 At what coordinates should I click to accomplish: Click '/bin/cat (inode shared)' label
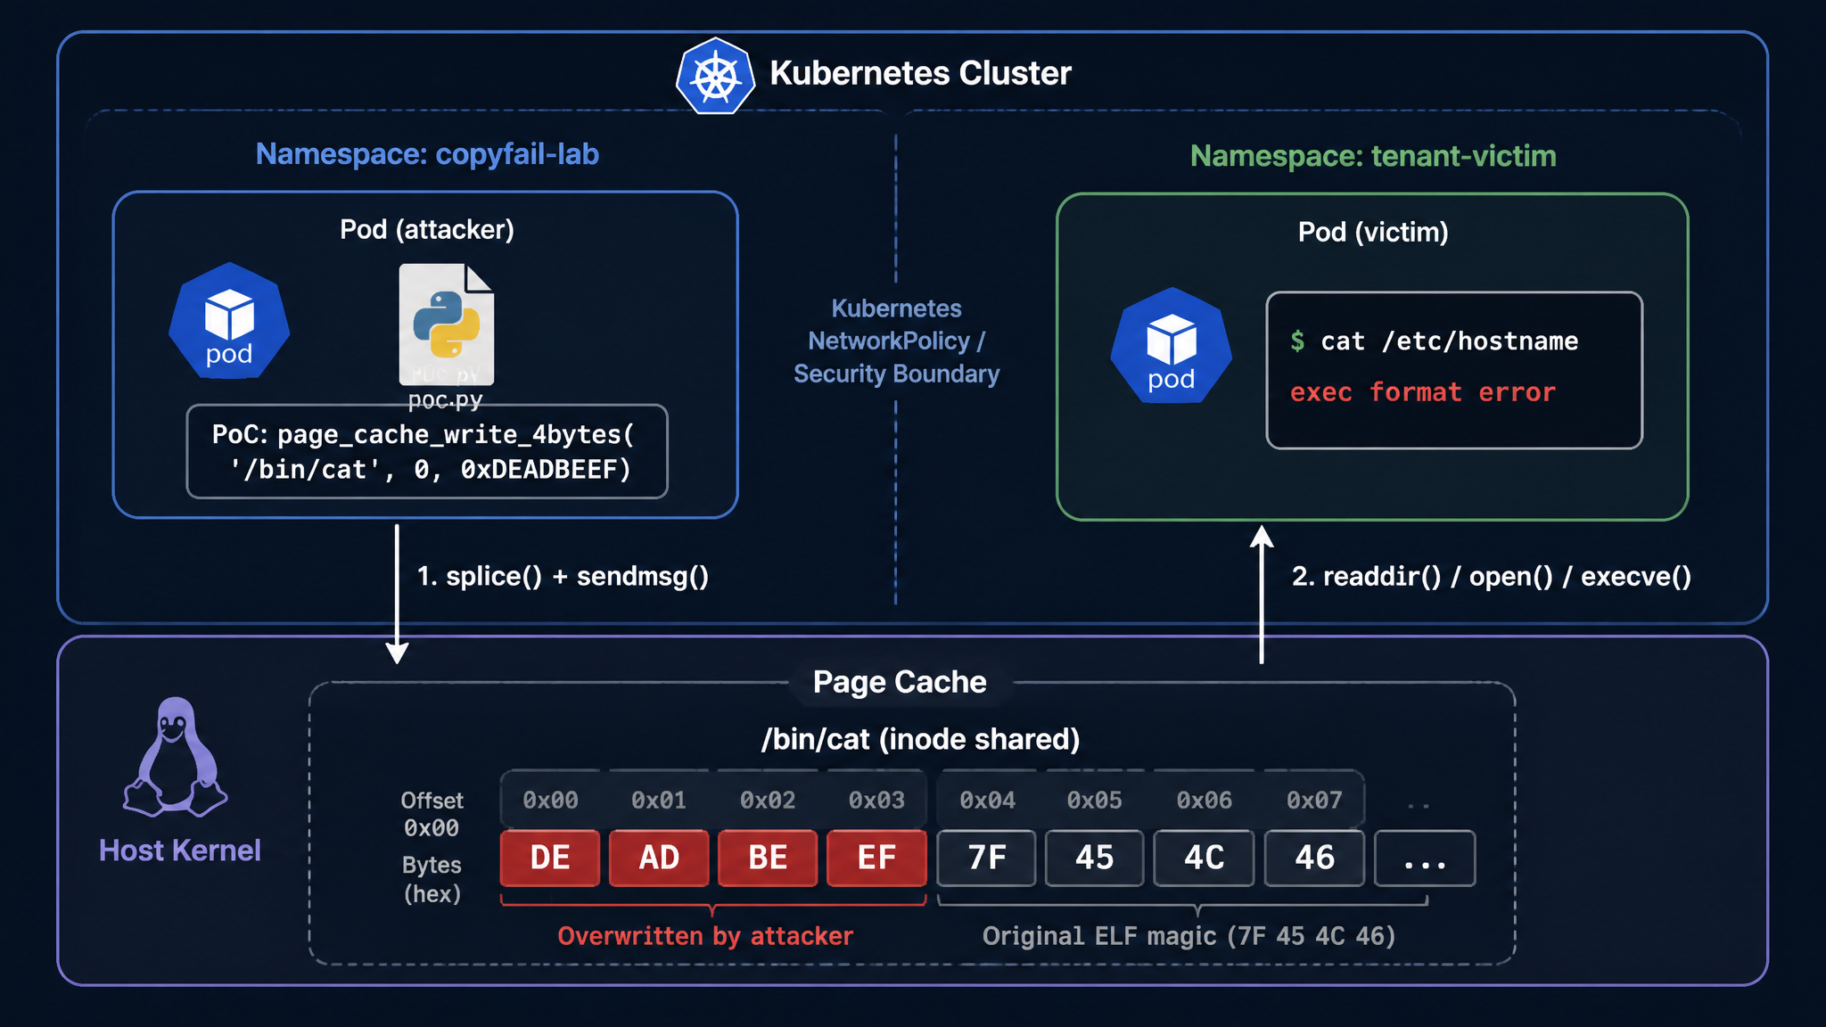pos(920,740)
